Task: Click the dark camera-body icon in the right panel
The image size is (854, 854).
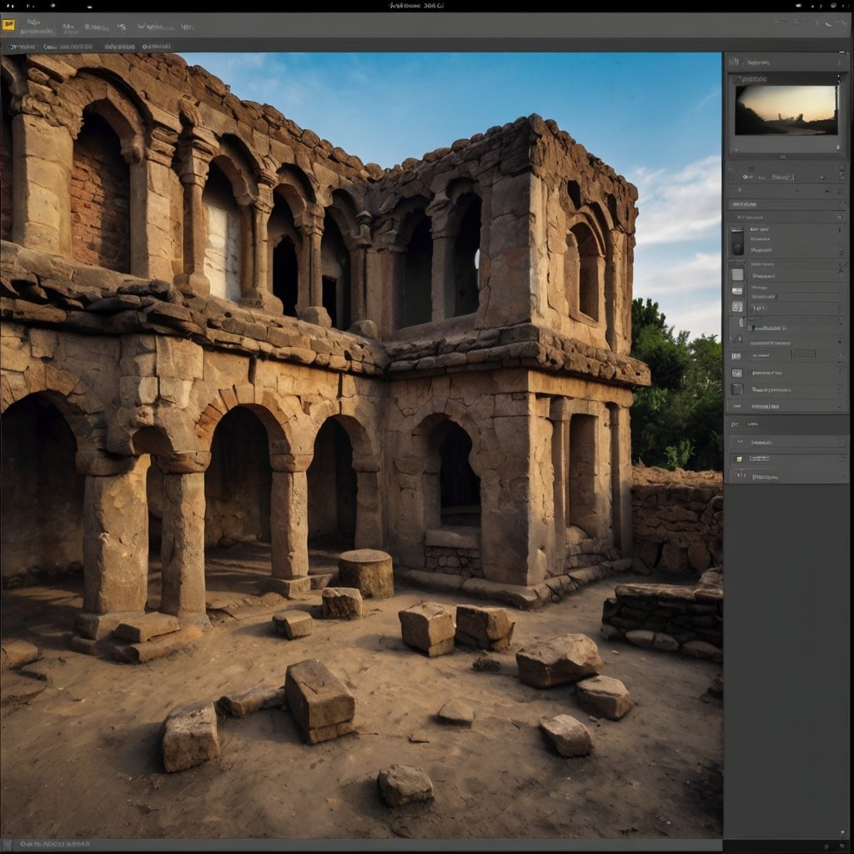Action: pyautogui.click(x=736, y=242)
